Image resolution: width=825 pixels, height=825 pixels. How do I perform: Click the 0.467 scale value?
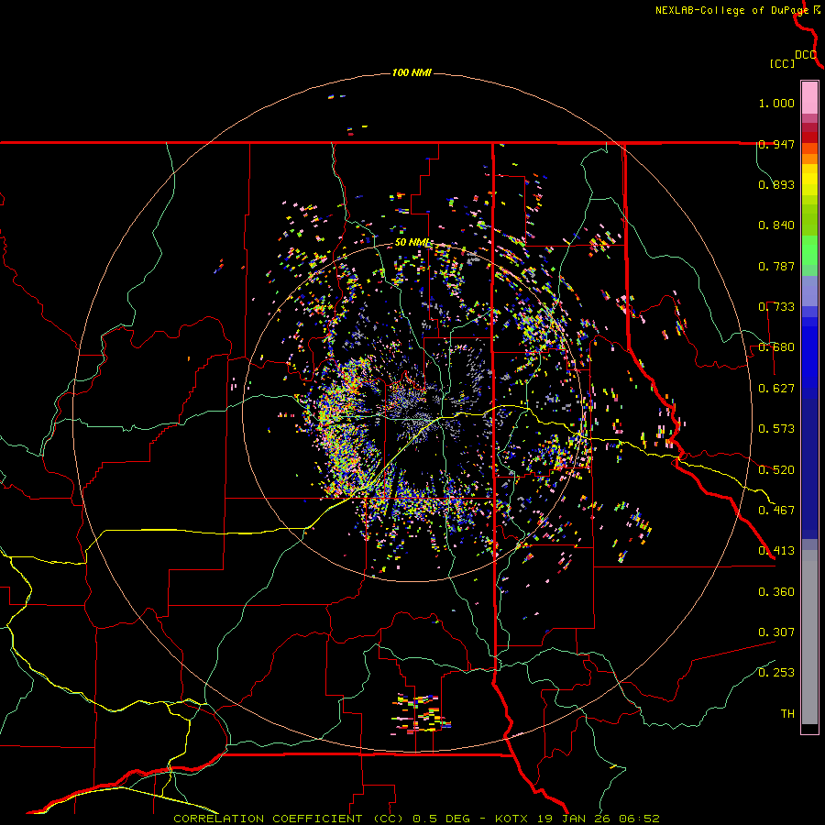click(776, 511)
